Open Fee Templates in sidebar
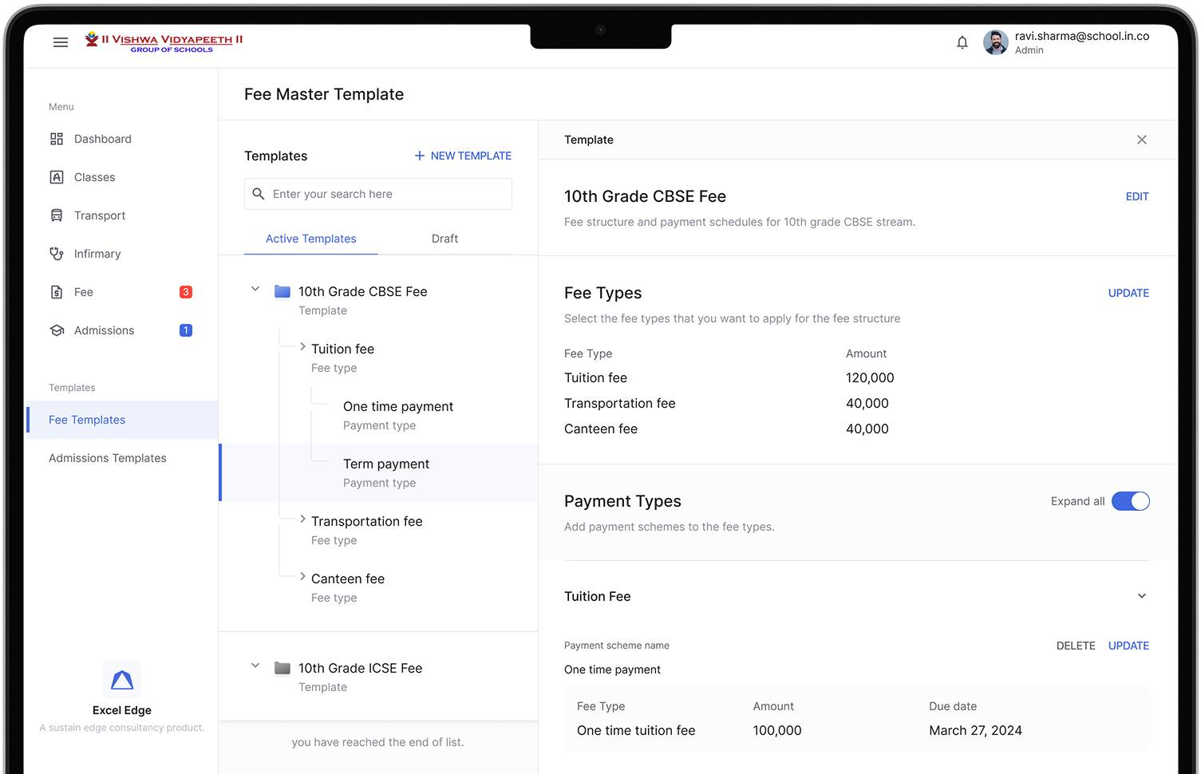Image resolution: width=1201 pixels, height=774 pixels. click(x=122, y=420)
